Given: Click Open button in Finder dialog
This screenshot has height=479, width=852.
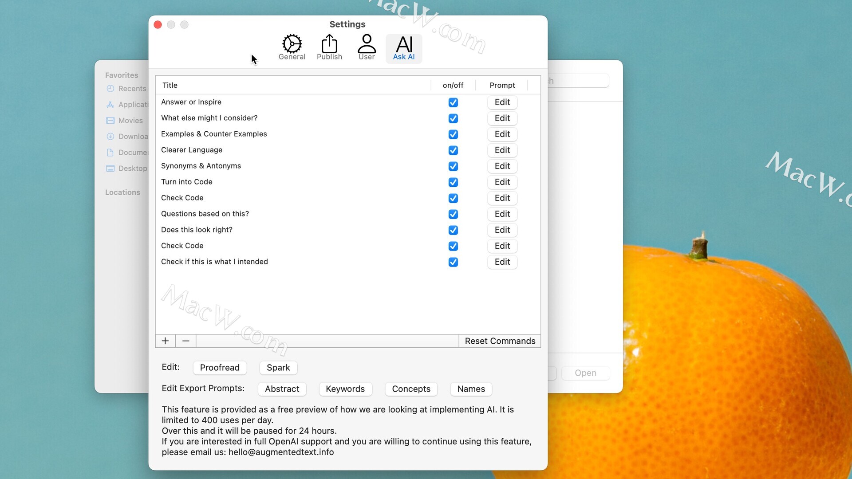Looking at the screenshot, I should 585,373.
